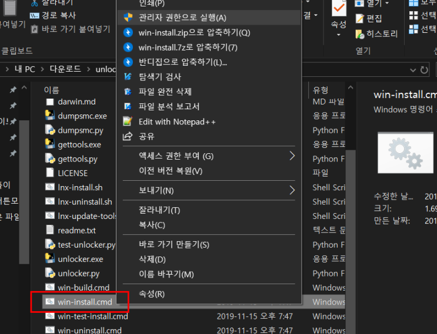The image size is (437, 334).
Task: Run win-install.cmd as administrator (관리자 권한으로 실행)
Action: tap(209, 18)
